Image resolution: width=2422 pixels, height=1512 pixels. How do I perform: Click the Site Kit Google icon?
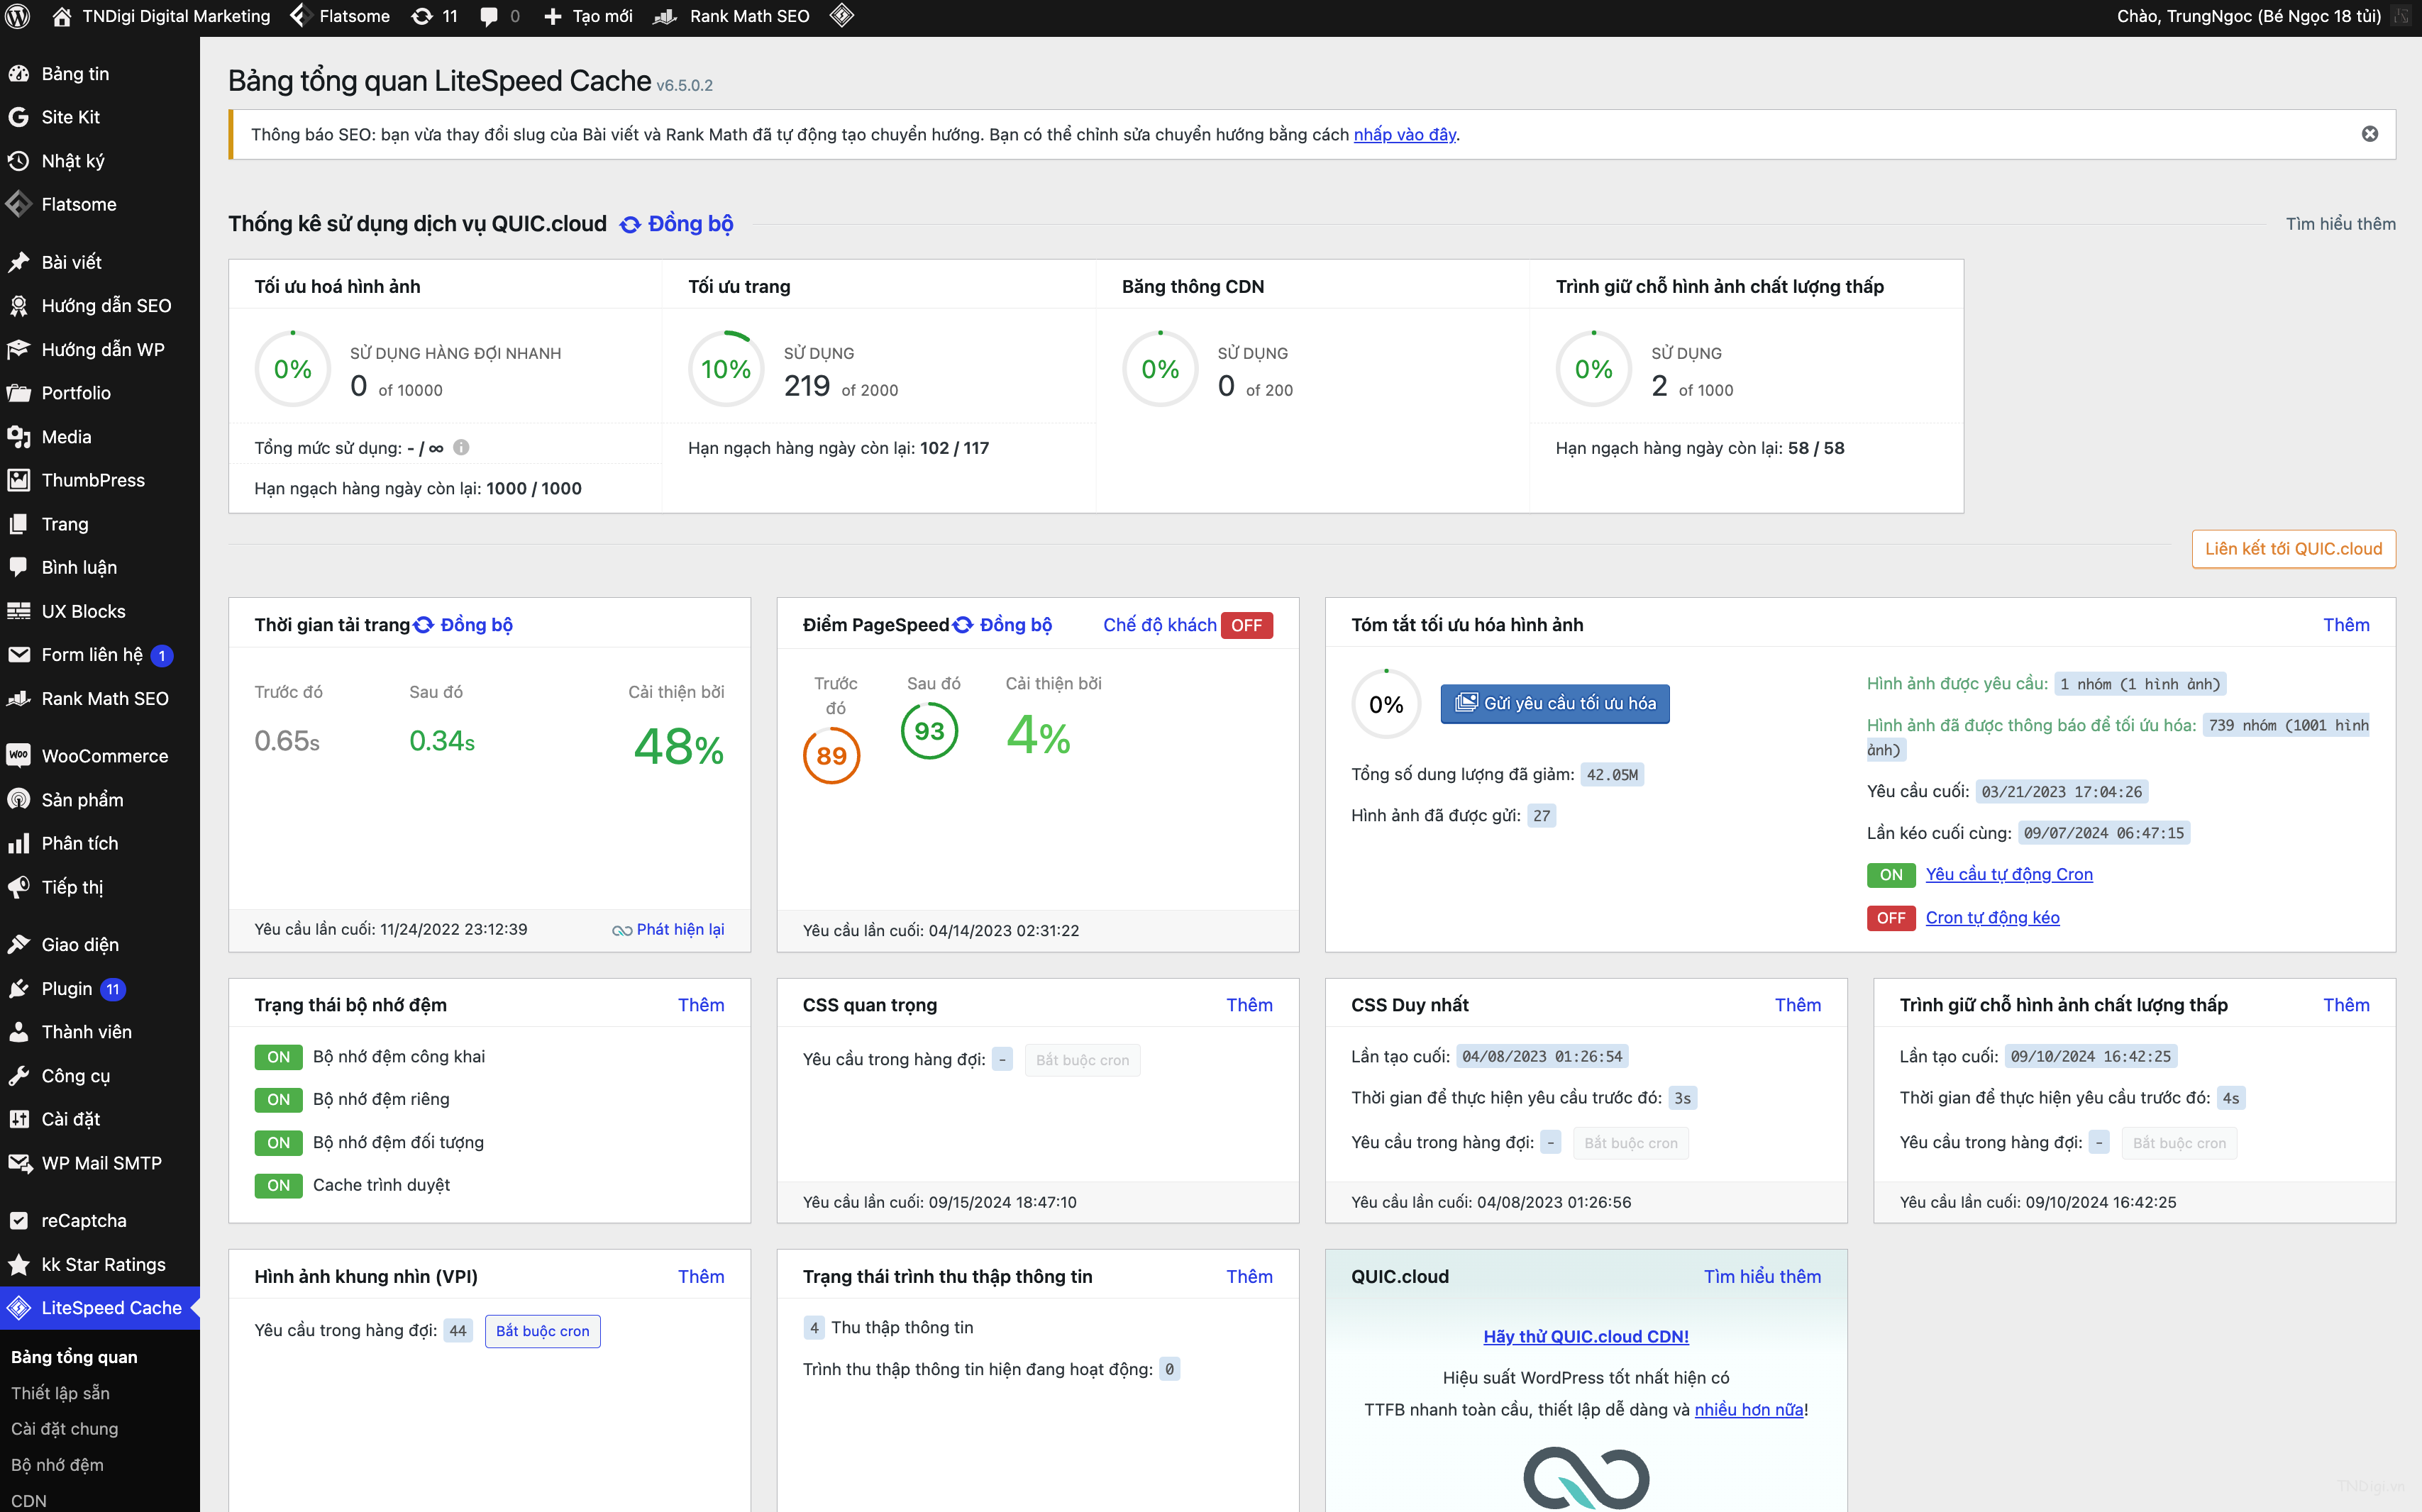tap(18, 117)
